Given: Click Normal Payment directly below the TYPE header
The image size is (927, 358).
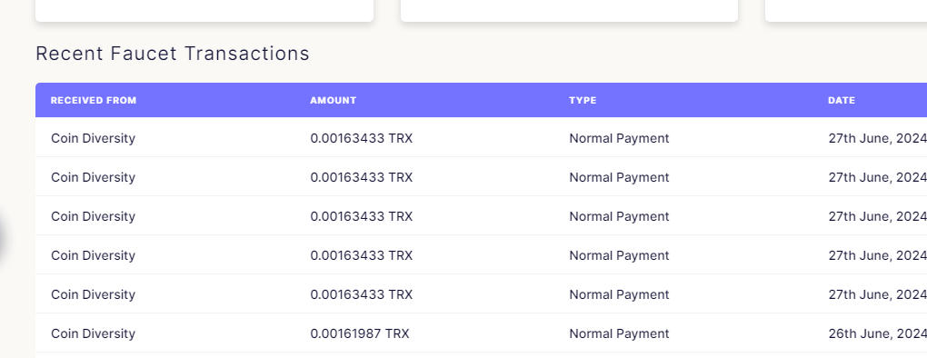Looking at the screenshot, I should tap(619, 138).
